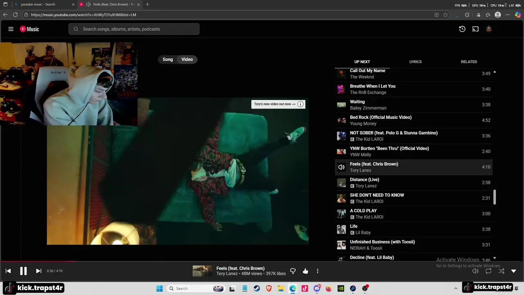Play 'Bed Rock (Official Music Video)'
Viewport: 524px width, 295px height.
(x=413, y=120)
